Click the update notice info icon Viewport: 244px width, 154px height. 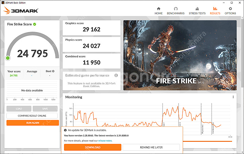[x=65, y=130]
